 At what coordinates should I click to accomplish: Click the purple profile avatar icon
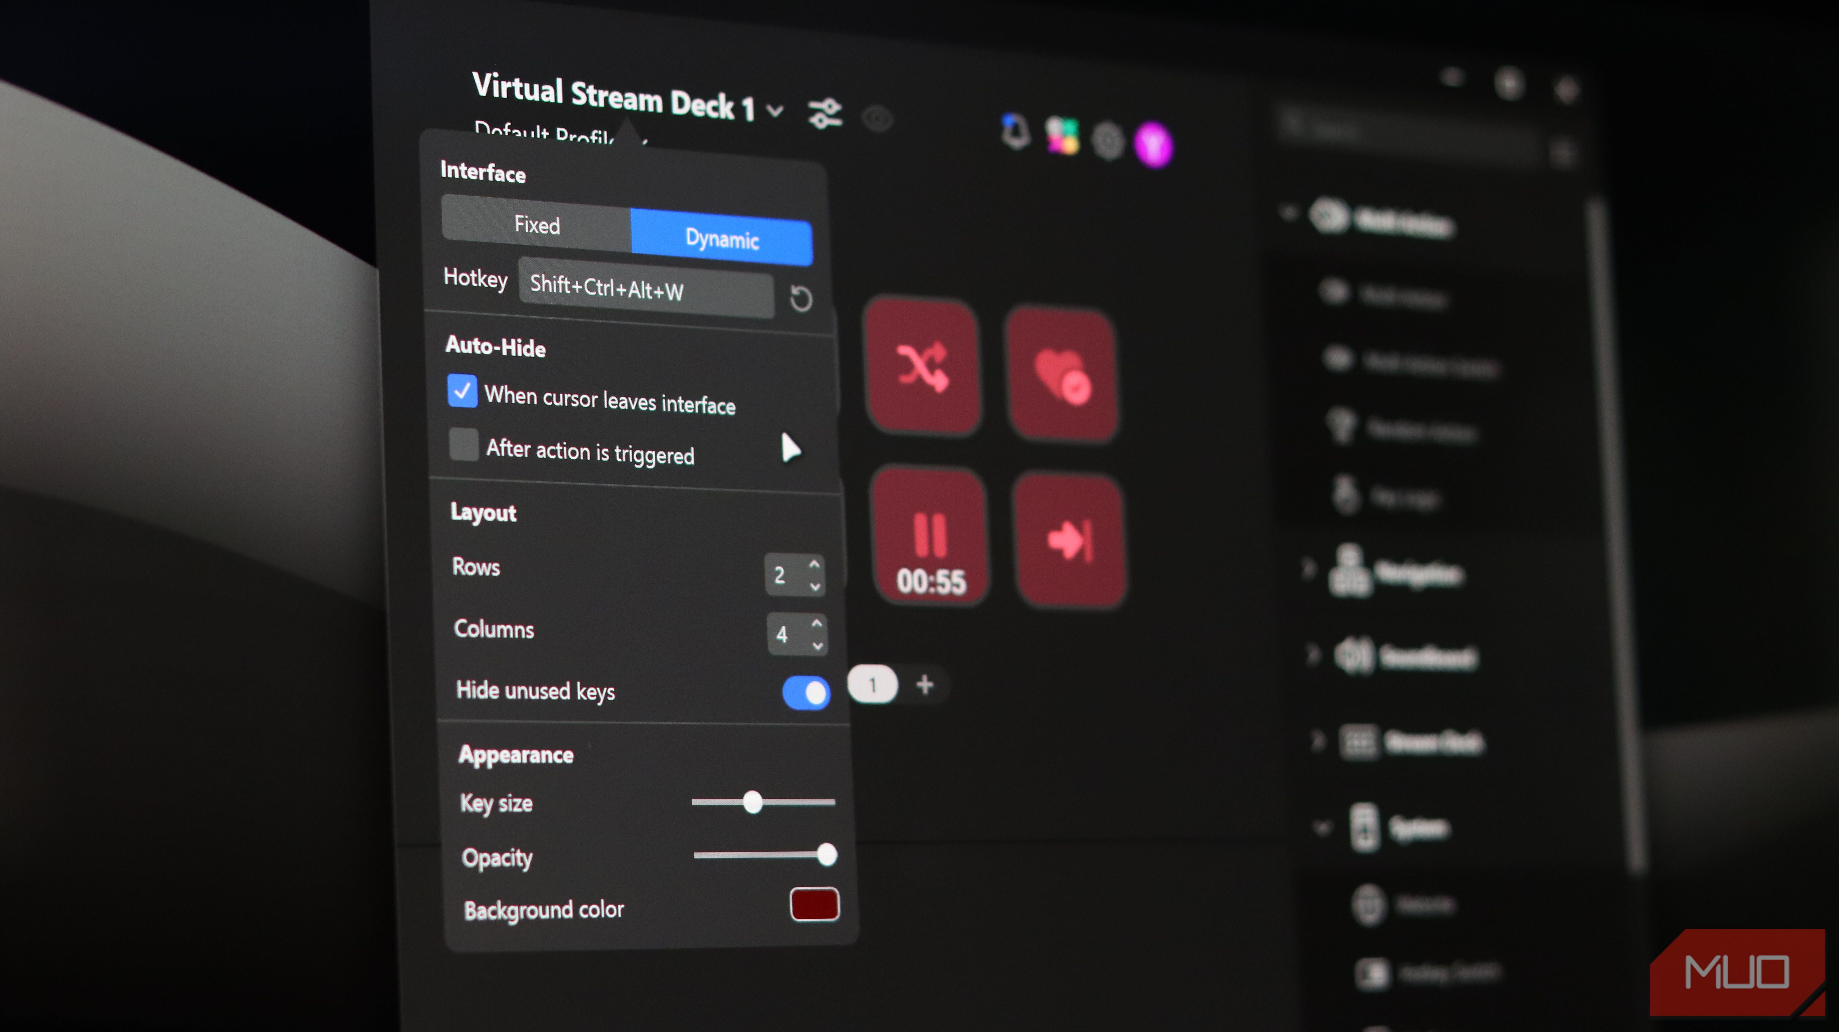pyautogui.click(x=1153, y=145)
